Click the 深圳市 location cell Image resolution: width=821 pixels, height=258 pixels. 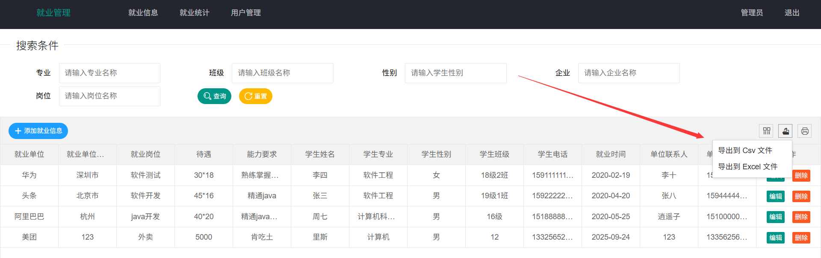pyautogui.click(x=88, y=175)
